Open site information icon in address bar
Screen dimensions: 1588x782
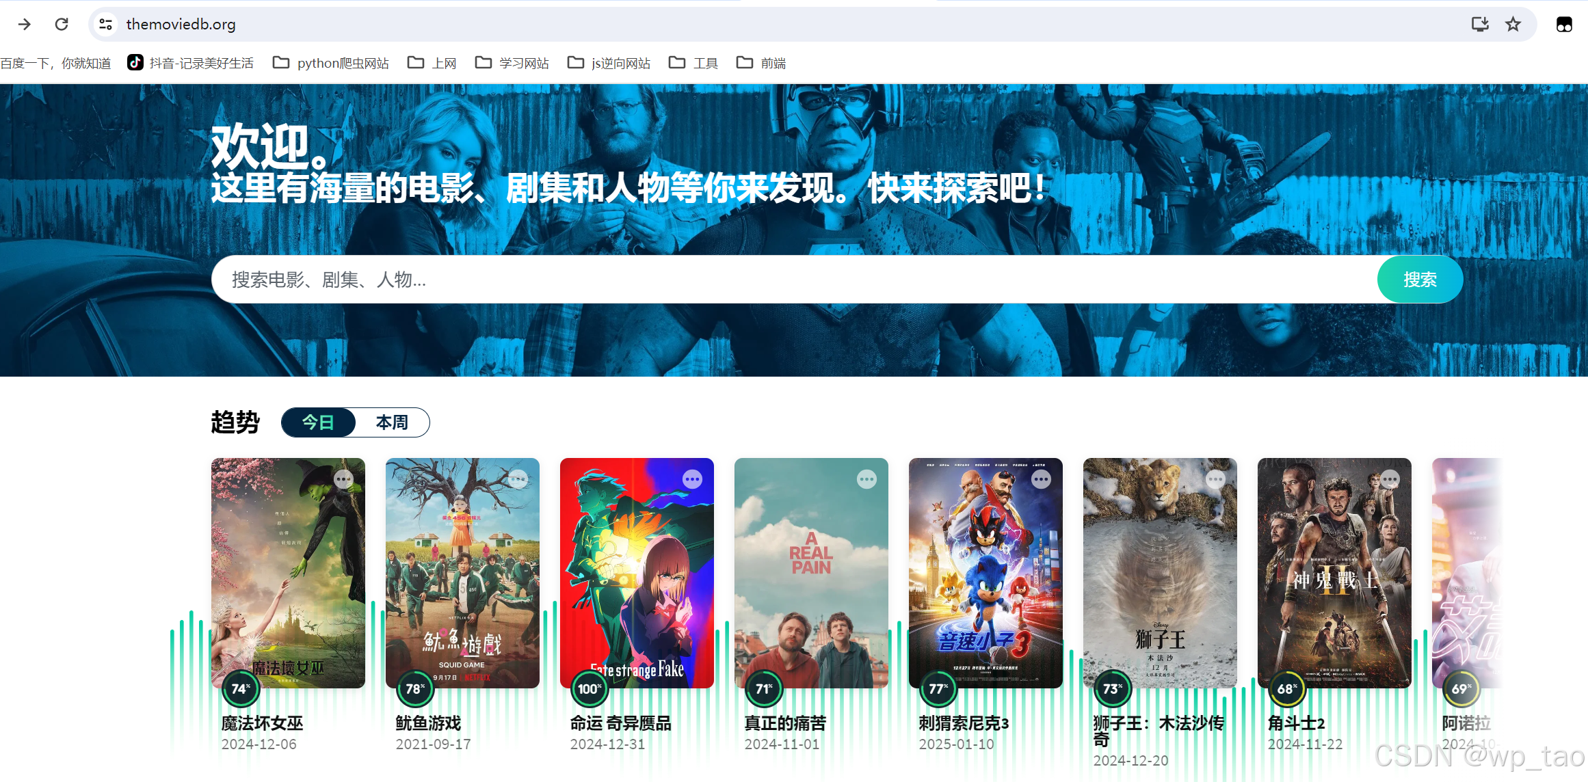105,25
